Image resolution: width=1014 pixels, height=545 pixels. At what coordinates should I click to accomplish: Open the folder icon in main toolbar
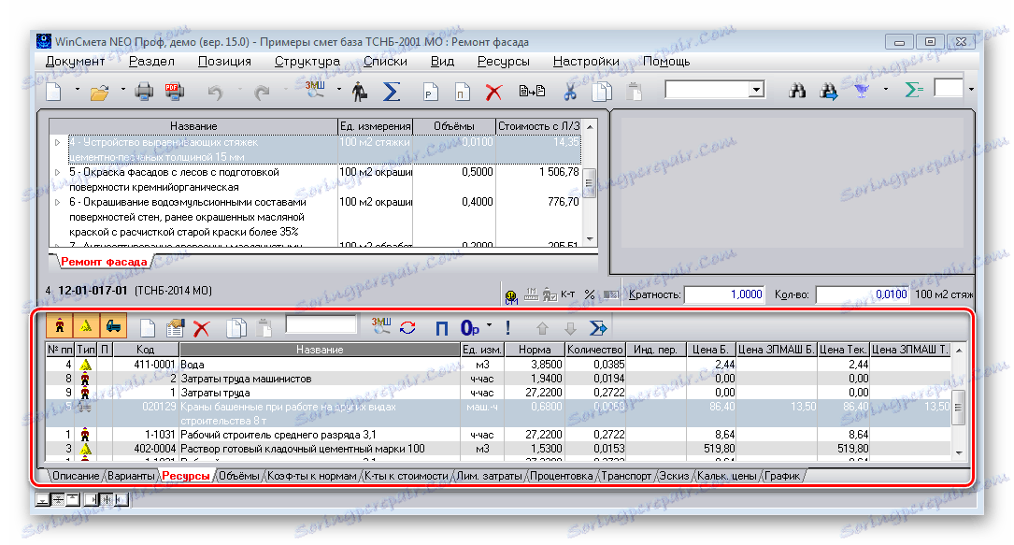100,93
